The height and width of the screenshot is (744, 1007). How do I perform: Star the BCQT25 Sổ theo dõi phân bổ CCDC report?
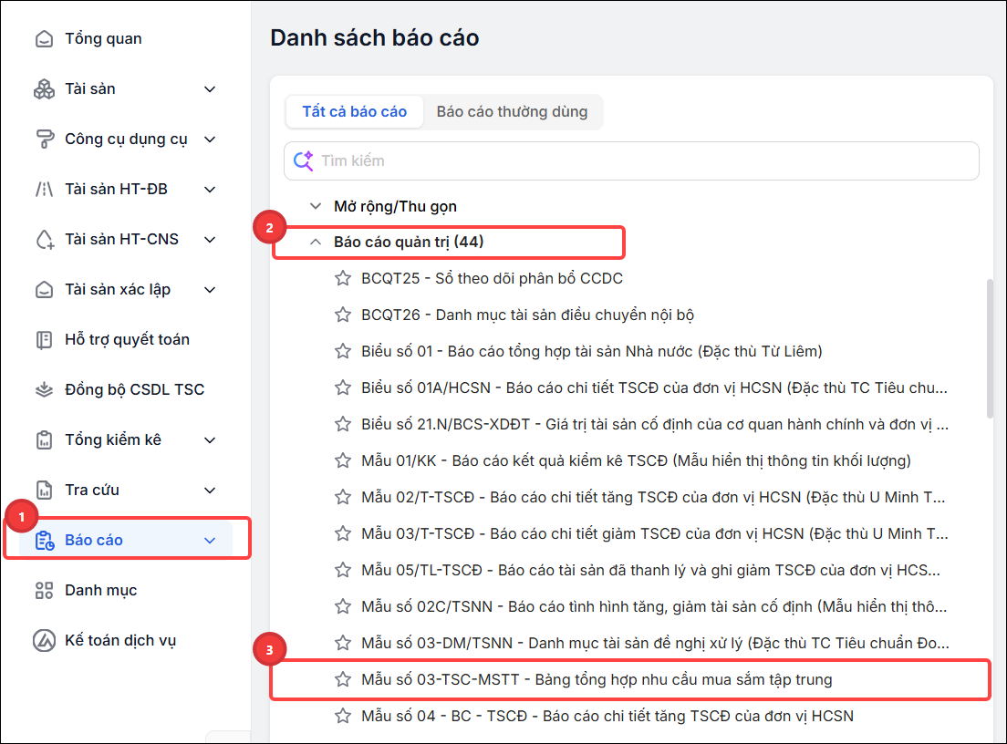(x=343, y=278)
